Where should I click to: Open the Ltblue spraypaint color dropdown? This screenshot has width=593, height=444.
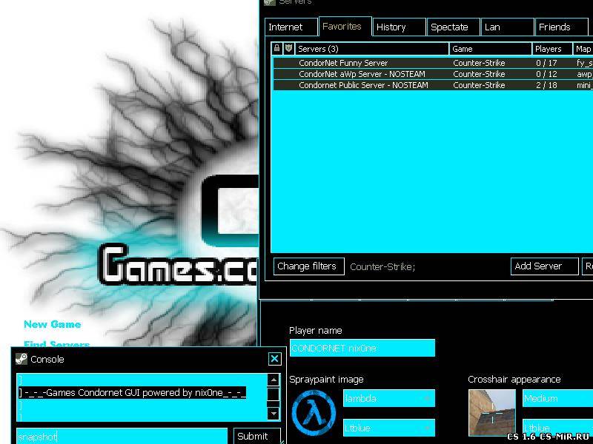pyautogui.click(x=388, y=428)
